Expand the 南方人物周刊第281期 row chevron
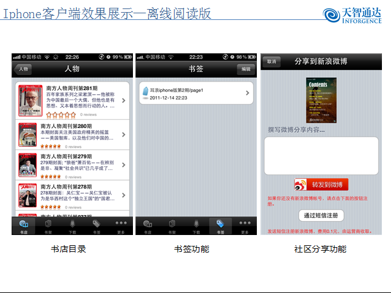This screenshot has height=293, width=391. click(123, 100)
